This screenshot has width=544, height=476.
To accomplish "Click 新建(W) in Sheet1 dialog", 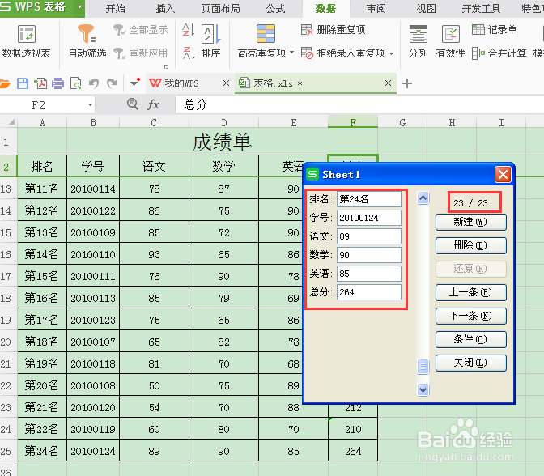I will pos(471,222).
